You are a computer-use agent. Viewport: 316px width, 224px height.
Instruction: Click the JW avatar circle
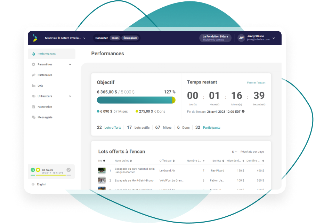tap(241, 38)
